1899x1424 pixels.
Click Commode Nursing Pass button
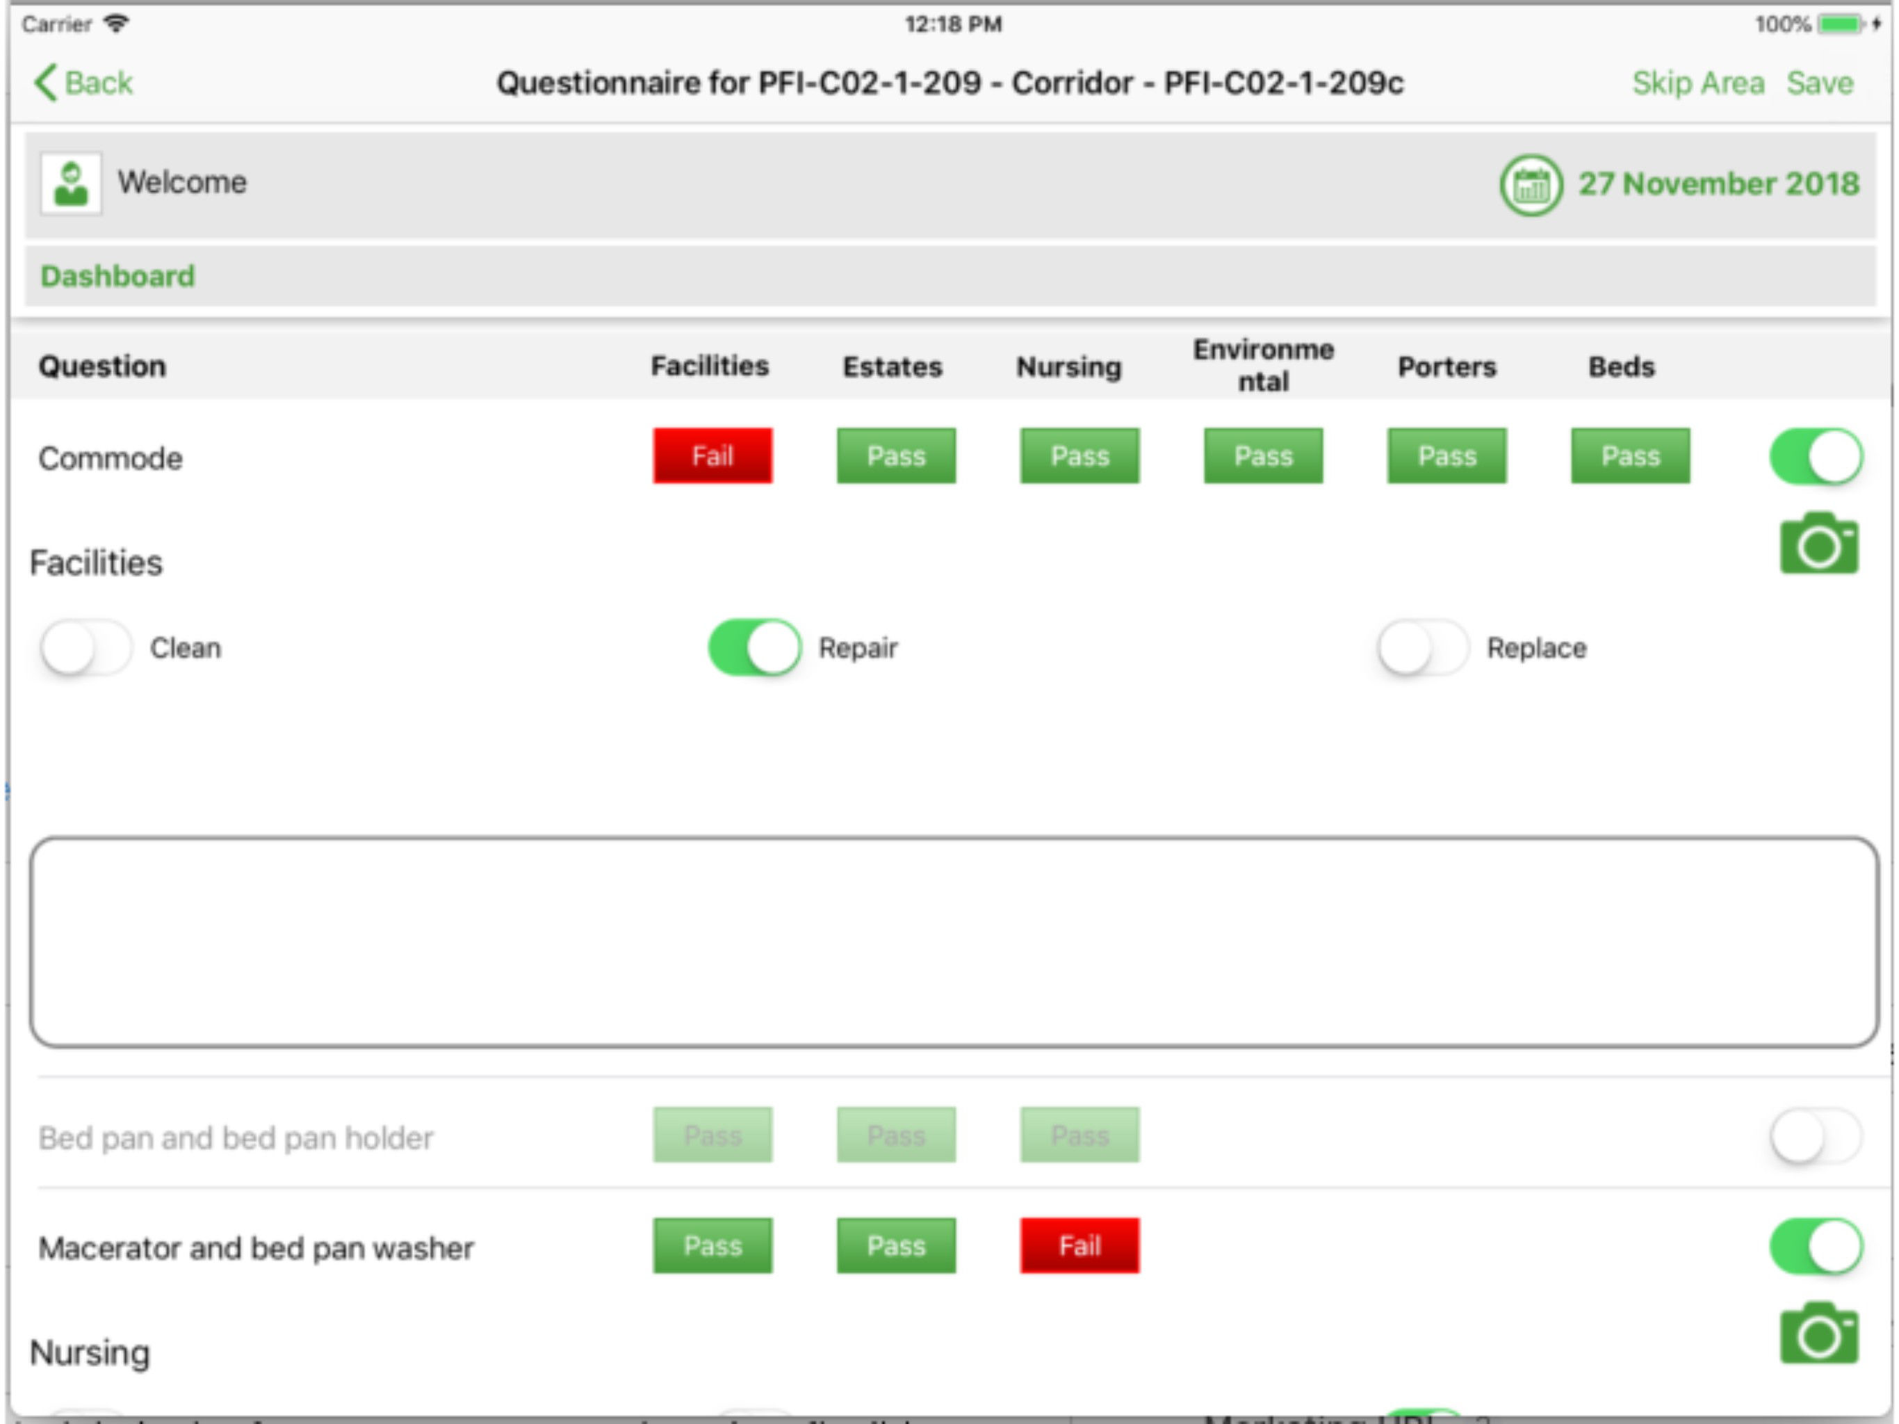tap(1080, 456)
